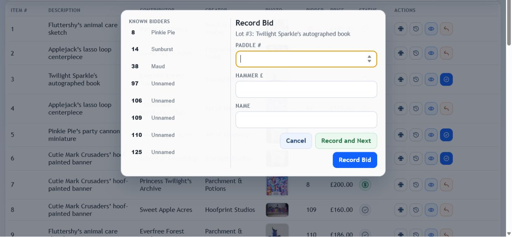
Task: Click blue checkmark record icon for item 3
Action: point(446,79)
